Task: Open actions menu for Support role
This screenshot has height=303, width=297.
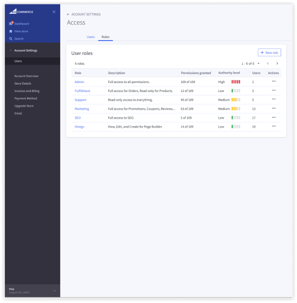Action: pos(274,99)
